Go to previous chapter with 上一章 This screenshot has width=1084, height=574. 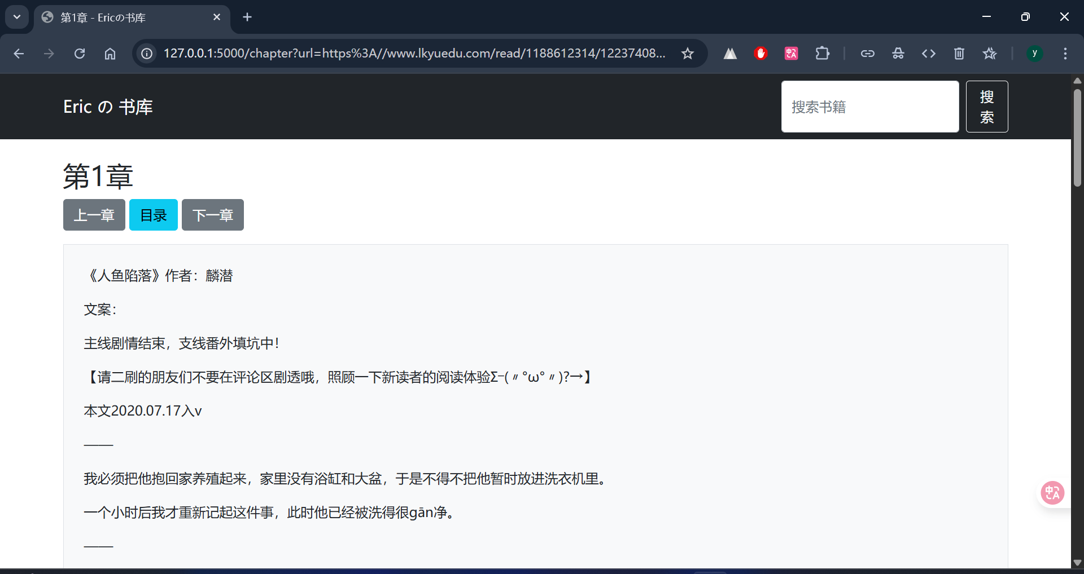coord(94,215)
